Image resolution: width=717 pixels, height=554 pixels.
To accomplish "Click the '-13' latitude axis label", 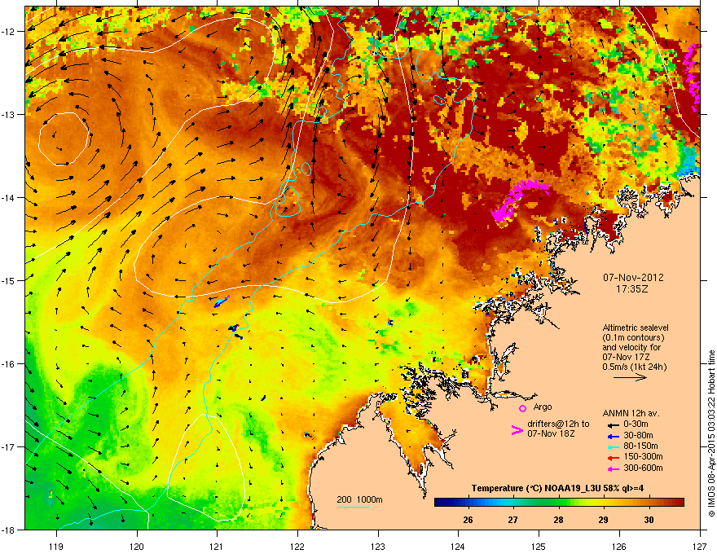I will [8, 114].
